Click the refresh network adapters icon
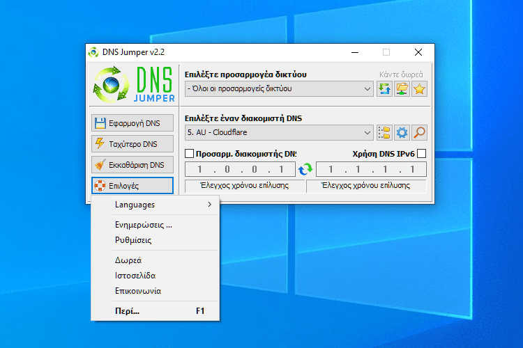 click(384, 89)
